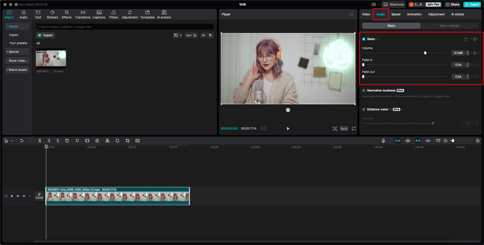484x245 pixels.
Task: Open the Audio tab in top media toolbar
Action: tap(23, 14)
